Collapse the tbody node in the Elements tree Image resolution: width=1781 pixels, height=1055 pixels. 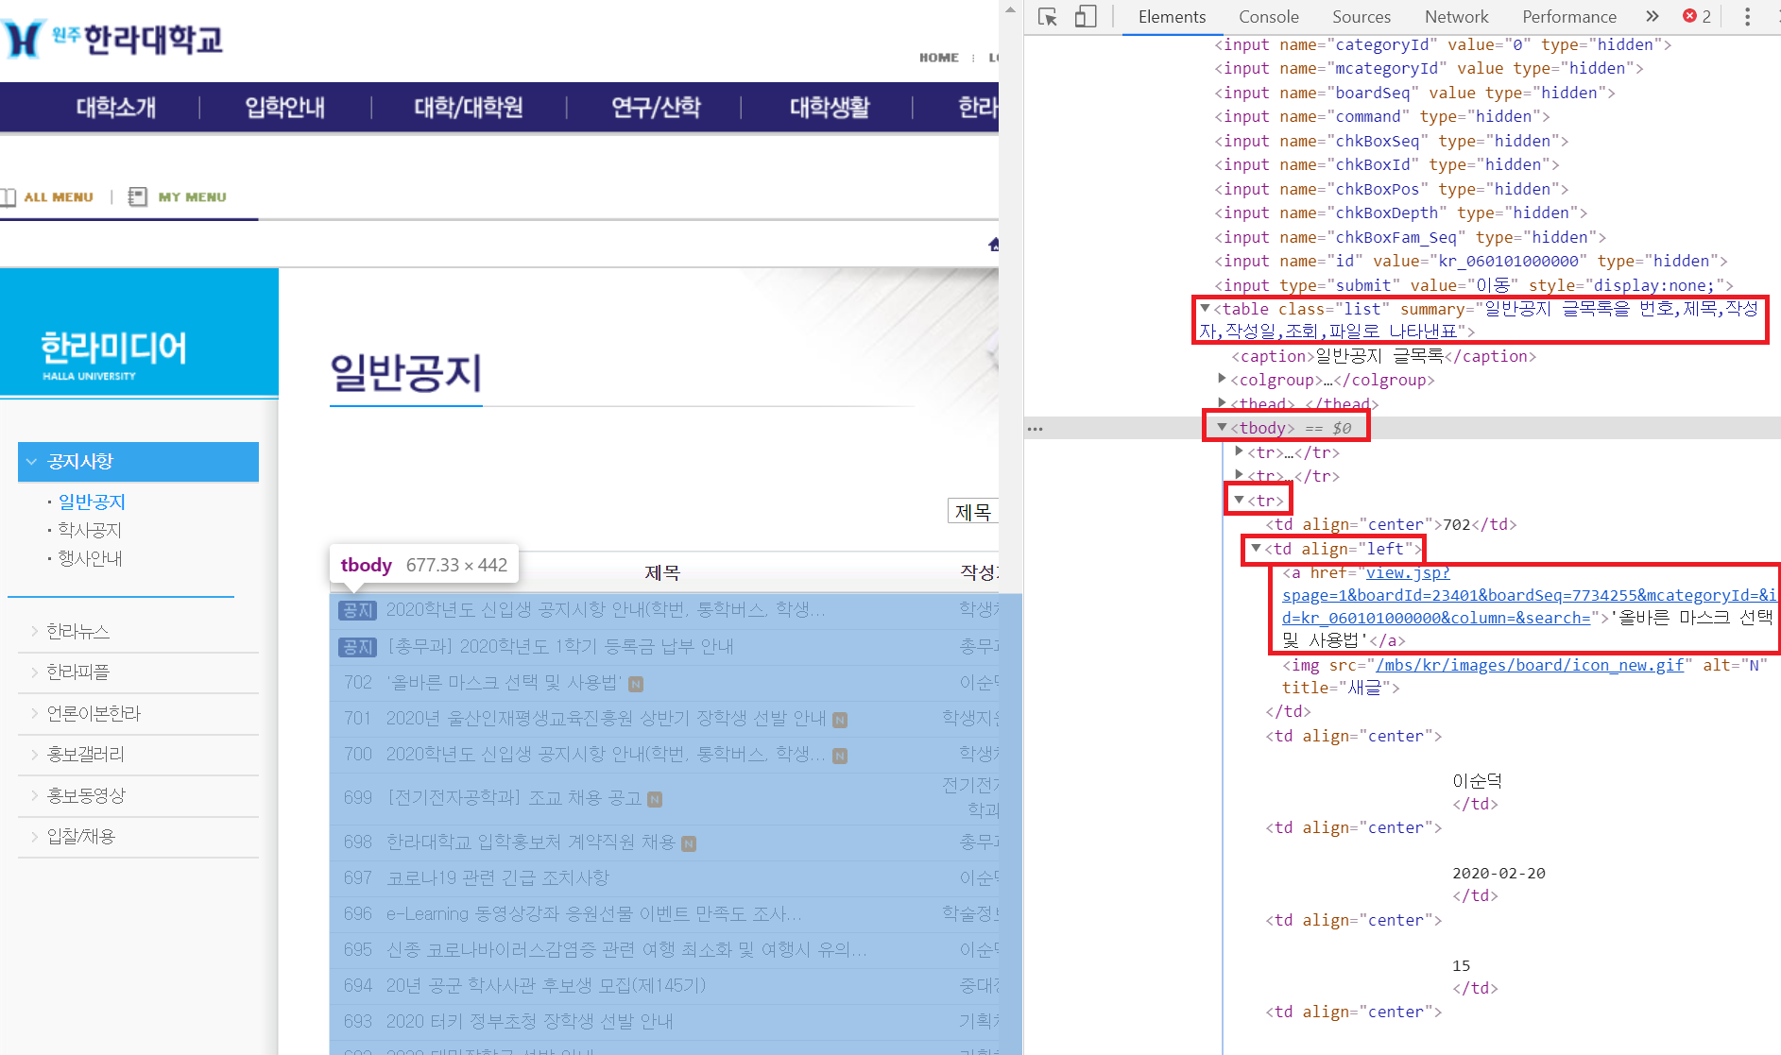(1222, 427)
